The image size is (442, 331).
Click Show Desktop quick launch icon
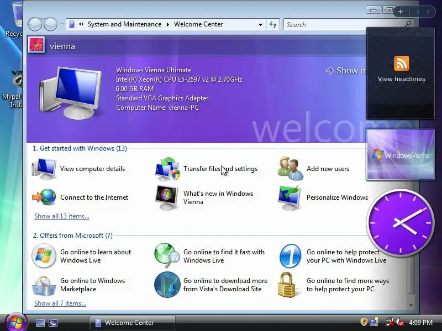tap(40, 323)
